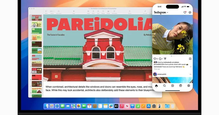
Task: Open Instagram Profile tab
Action: coord(189,86)
